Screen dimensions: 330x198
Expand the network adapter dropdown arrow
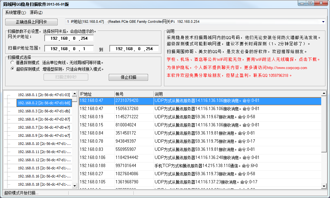(x=323, y=22)
